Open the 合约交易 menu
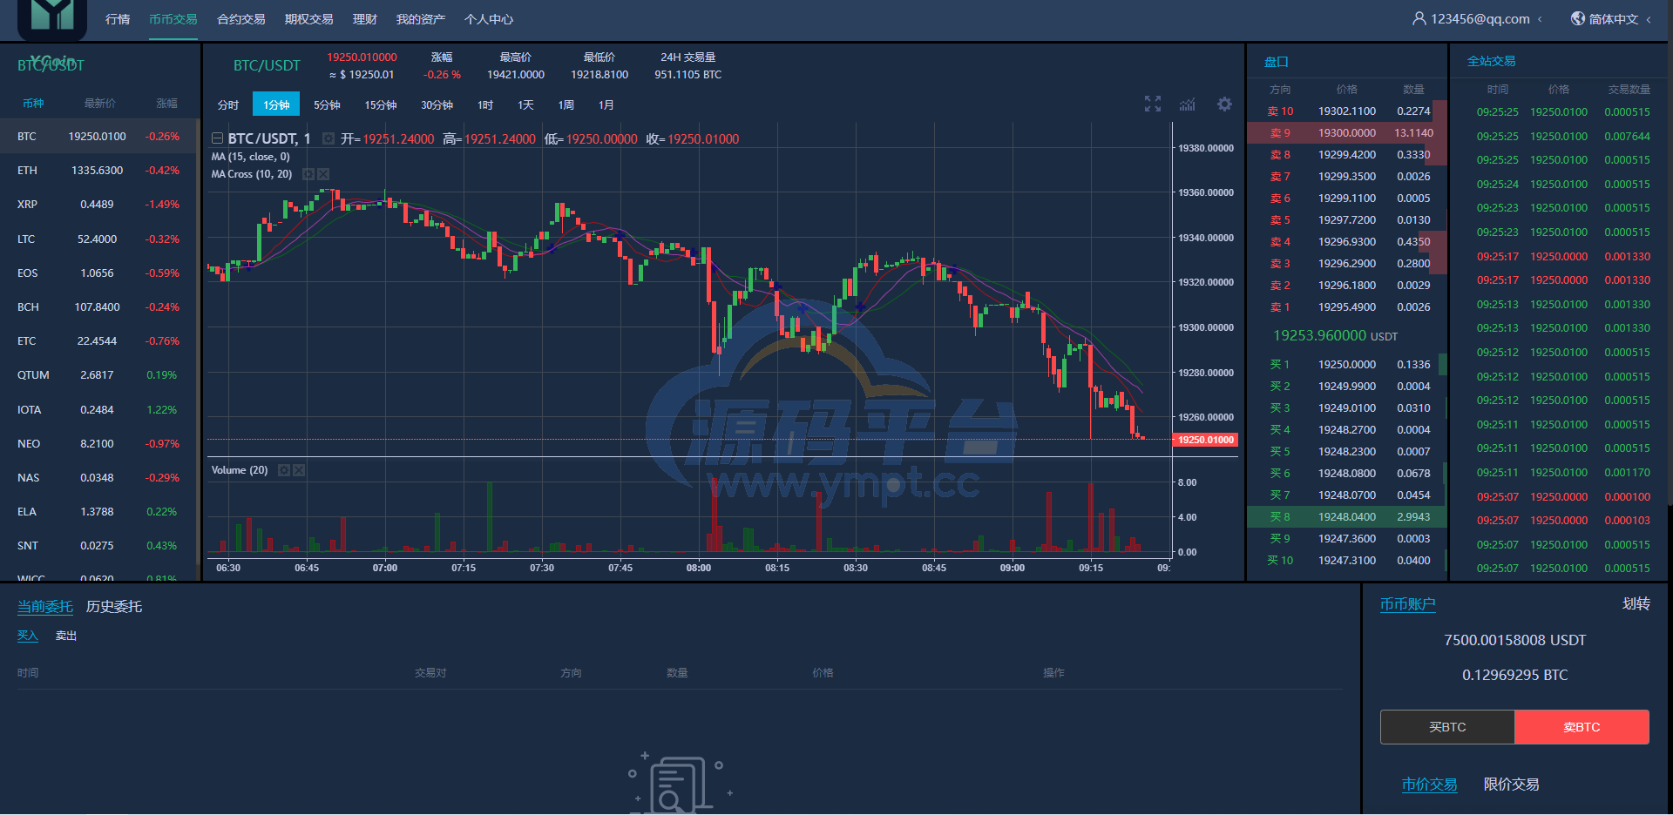This screenshot has height=815, width=1673. (241, 19)
